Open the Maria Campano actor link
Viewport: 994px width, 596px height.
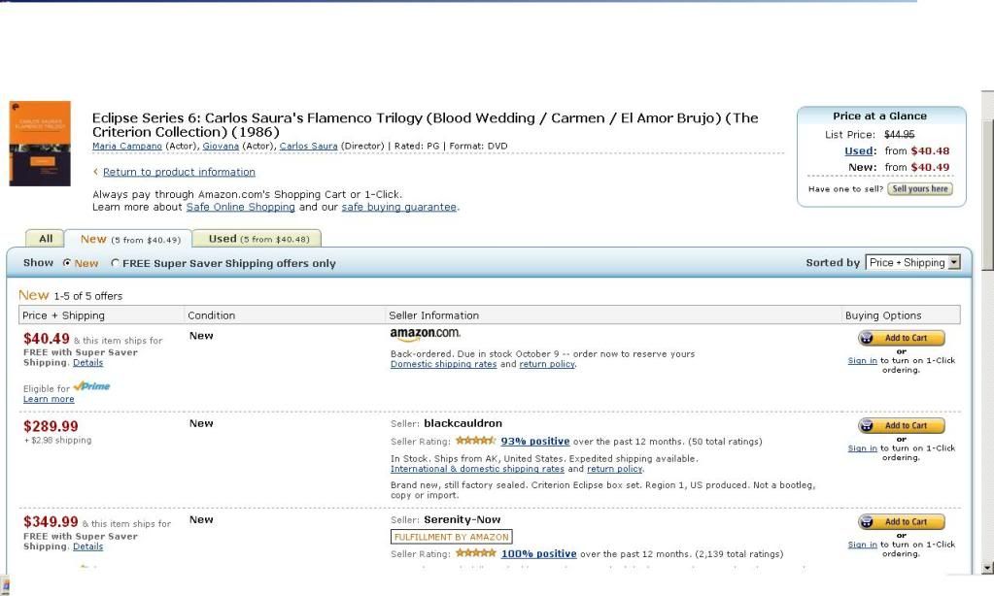pyautogui.click(x=126, y=146)
